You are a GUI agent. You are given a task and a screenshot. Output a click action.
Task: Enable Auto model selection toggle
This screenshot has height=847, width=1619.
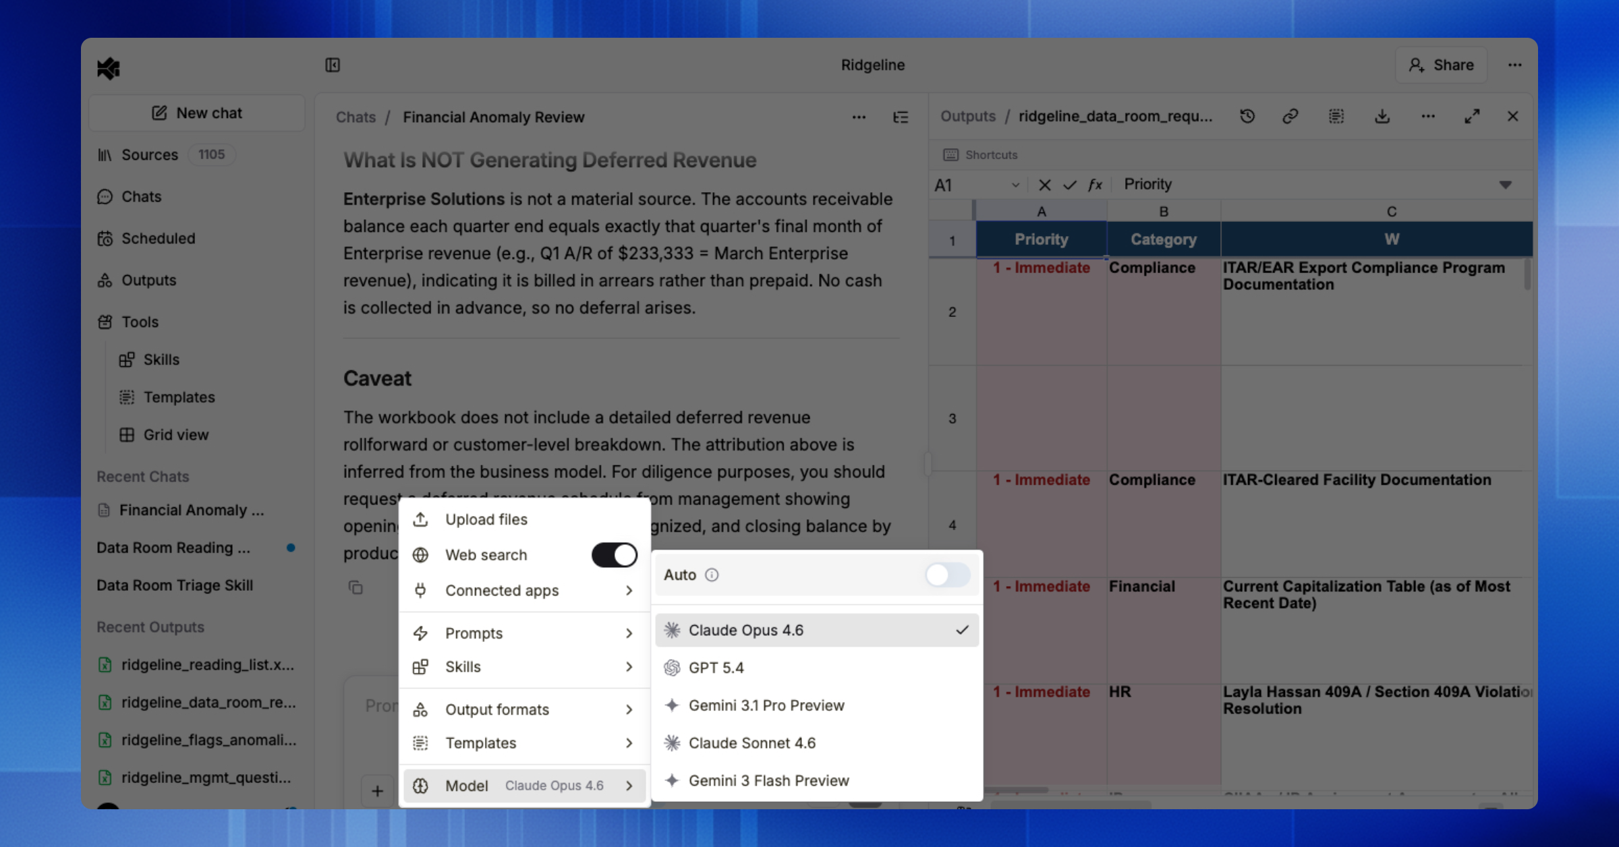coord(947,575)
